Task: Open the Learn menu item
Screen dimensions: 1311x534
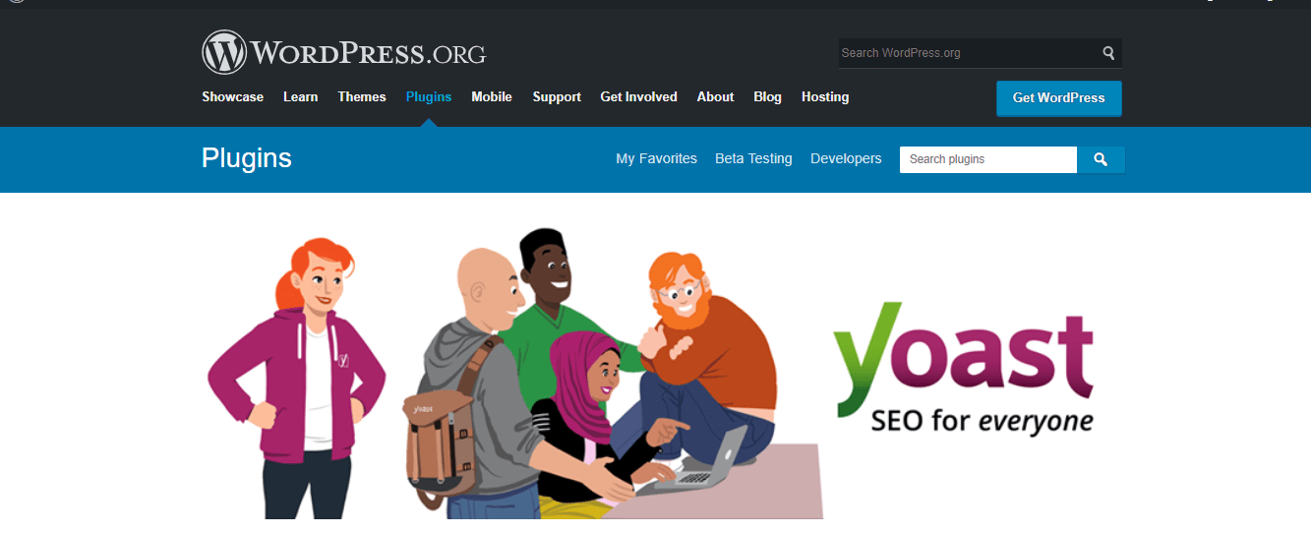Action: click(301, 96)
